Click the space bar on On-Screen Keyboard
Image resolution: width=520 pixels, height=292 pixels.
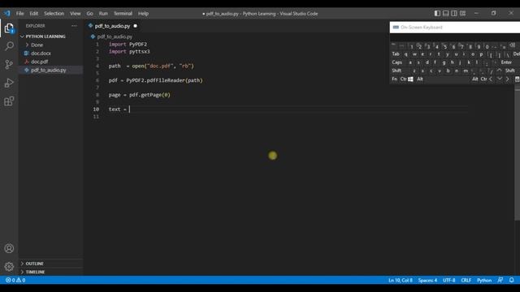(x=448, y=79)
